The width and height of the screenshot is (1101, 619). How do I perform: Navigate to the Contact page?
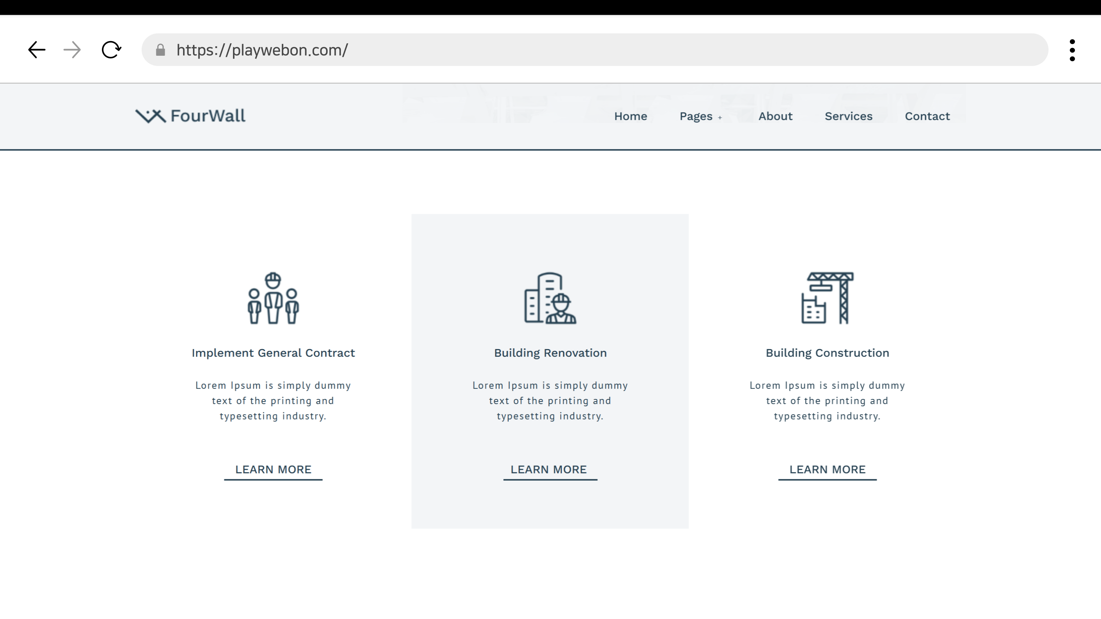pos(927,116)
